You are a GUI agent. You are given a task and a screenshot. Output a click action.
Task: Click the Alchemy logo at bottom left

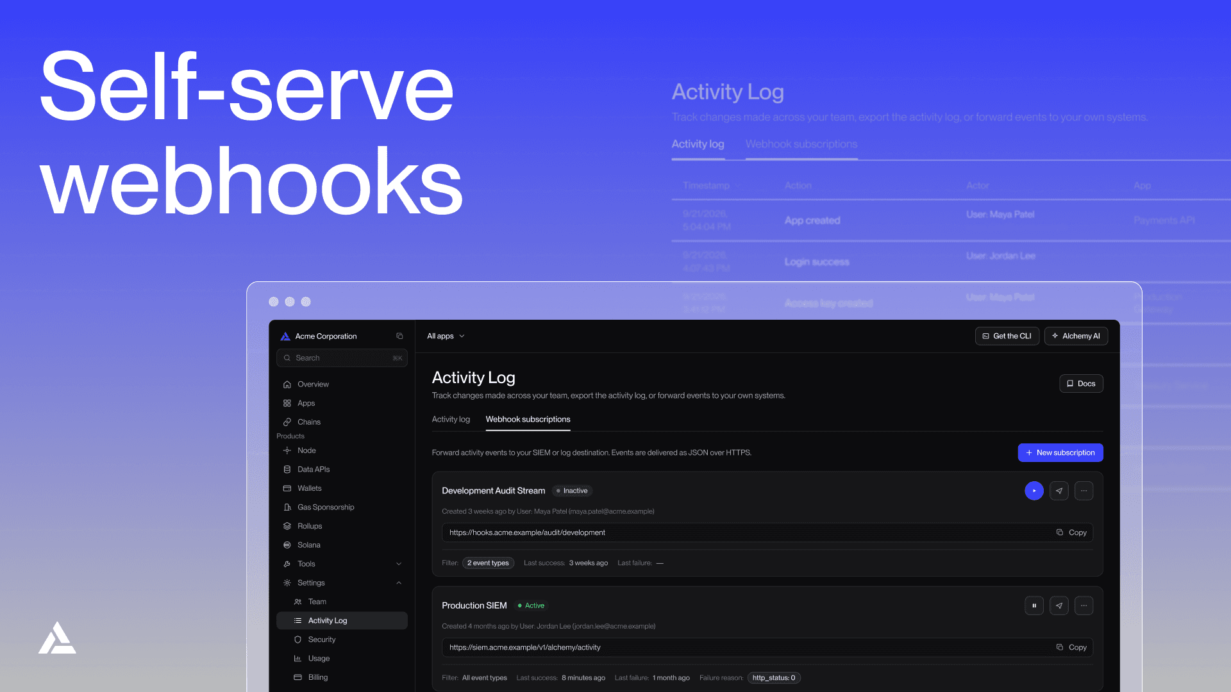coord(57,638)
